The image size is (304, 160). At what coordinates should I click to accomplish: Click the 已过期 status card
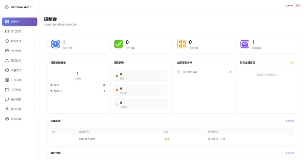click(140, 90)
